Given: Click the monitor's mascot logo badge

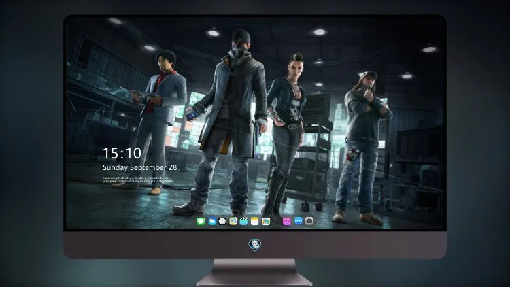Looking at the screenshot, I should [255, 245].
